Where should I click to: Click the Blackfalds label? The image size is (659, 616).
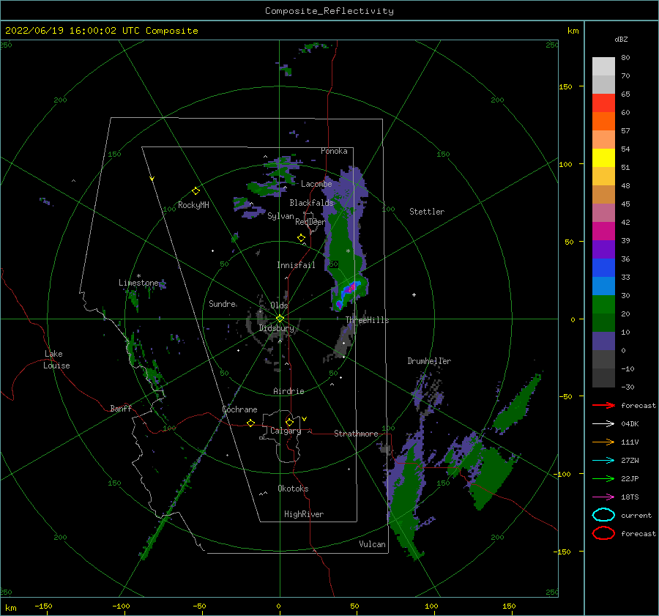(x=311, y=203)
